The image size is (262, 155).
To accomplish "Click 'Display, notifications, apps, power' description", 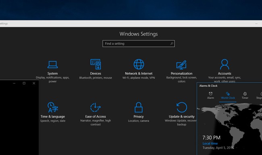I will (x=52, y=80).
